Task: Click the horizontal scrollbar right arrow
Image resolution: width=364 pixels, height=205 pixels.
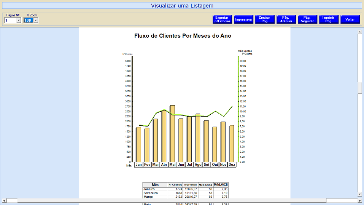Action: pyautogui.click(x=360, y=200)
